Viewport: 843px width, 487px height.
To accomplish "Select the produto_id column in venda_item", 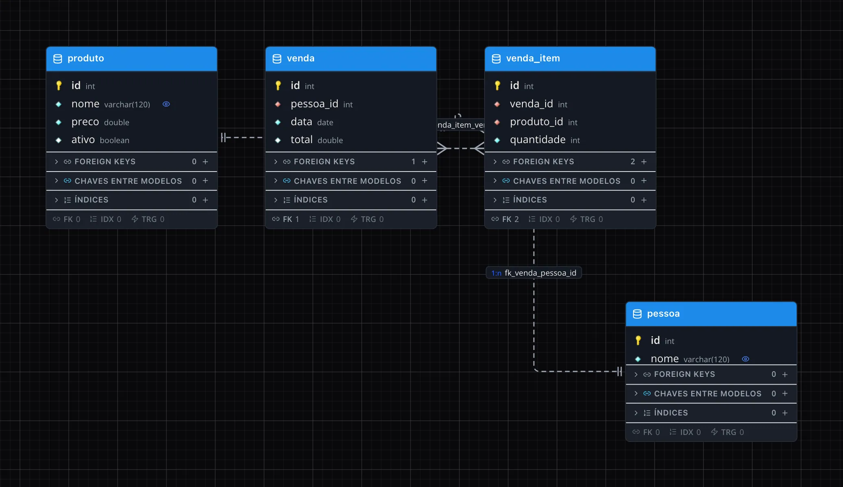I will (x=570, y=122).
